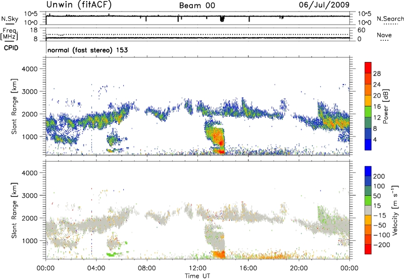Click the blue bottom swatch of power colorbar

tap(368, 145)
